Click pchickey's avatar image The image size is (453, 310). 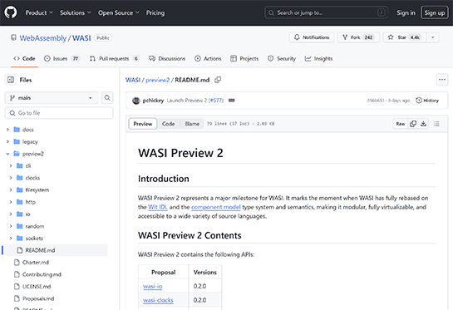click(136, 101)
